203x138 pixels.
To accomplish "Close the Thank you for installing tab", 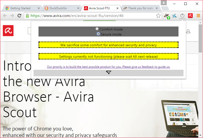I will pyautogui.click(x=157, y=8).
